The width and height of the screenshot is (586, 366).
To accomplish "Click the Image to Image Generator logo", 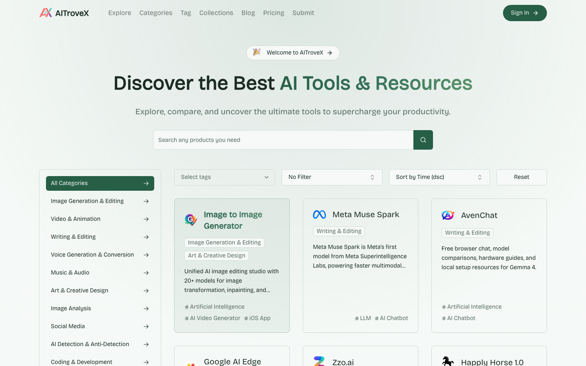I will point(191,220).
